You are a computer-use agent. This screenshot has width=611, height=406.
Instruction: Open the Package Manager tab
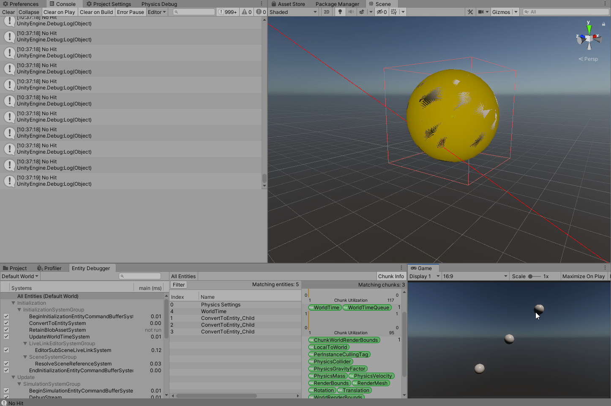pyautogui.click(x=337, y=4)
